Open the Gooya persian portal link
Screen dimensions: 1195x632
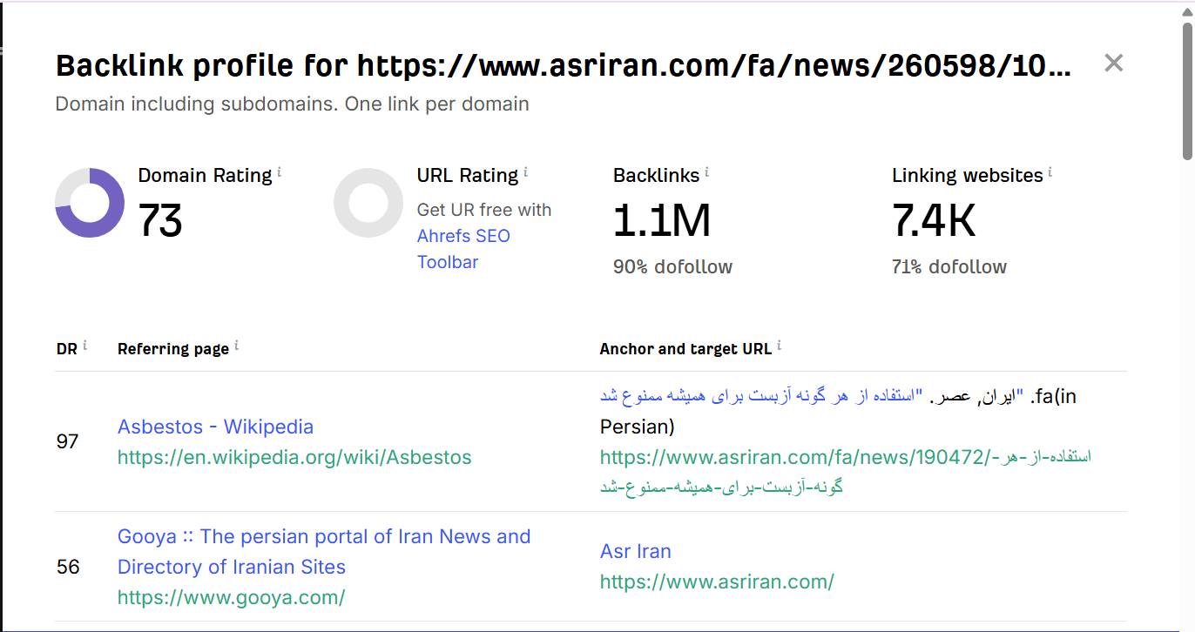click(324, 536)
